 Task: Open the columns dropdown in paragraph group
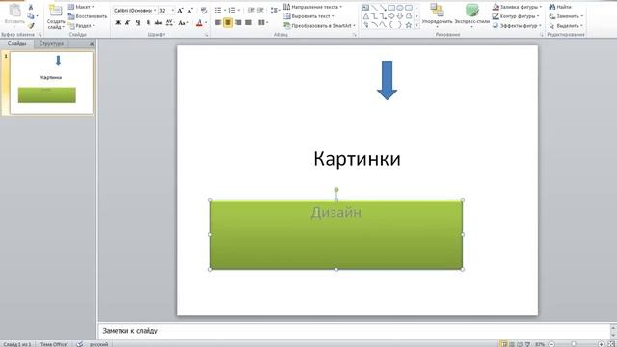(x=263, y=23)
